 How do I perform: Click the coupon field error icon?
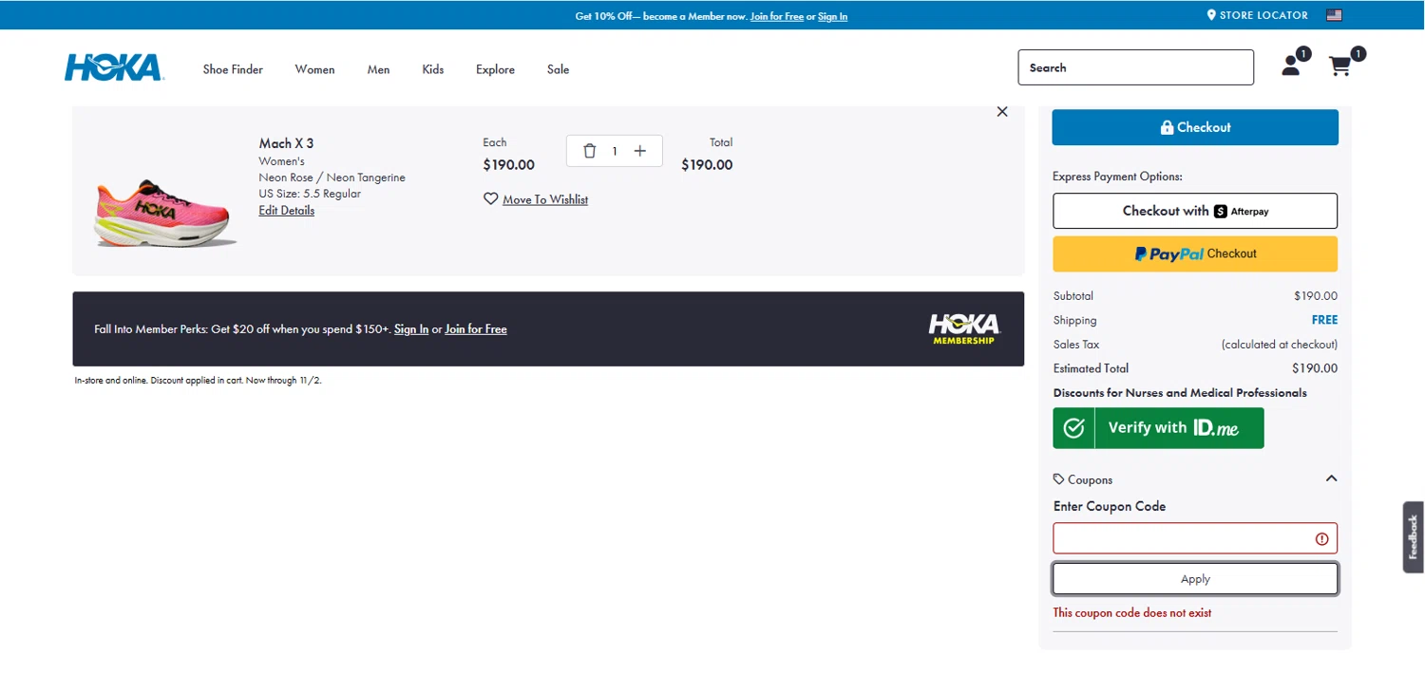1321,538
